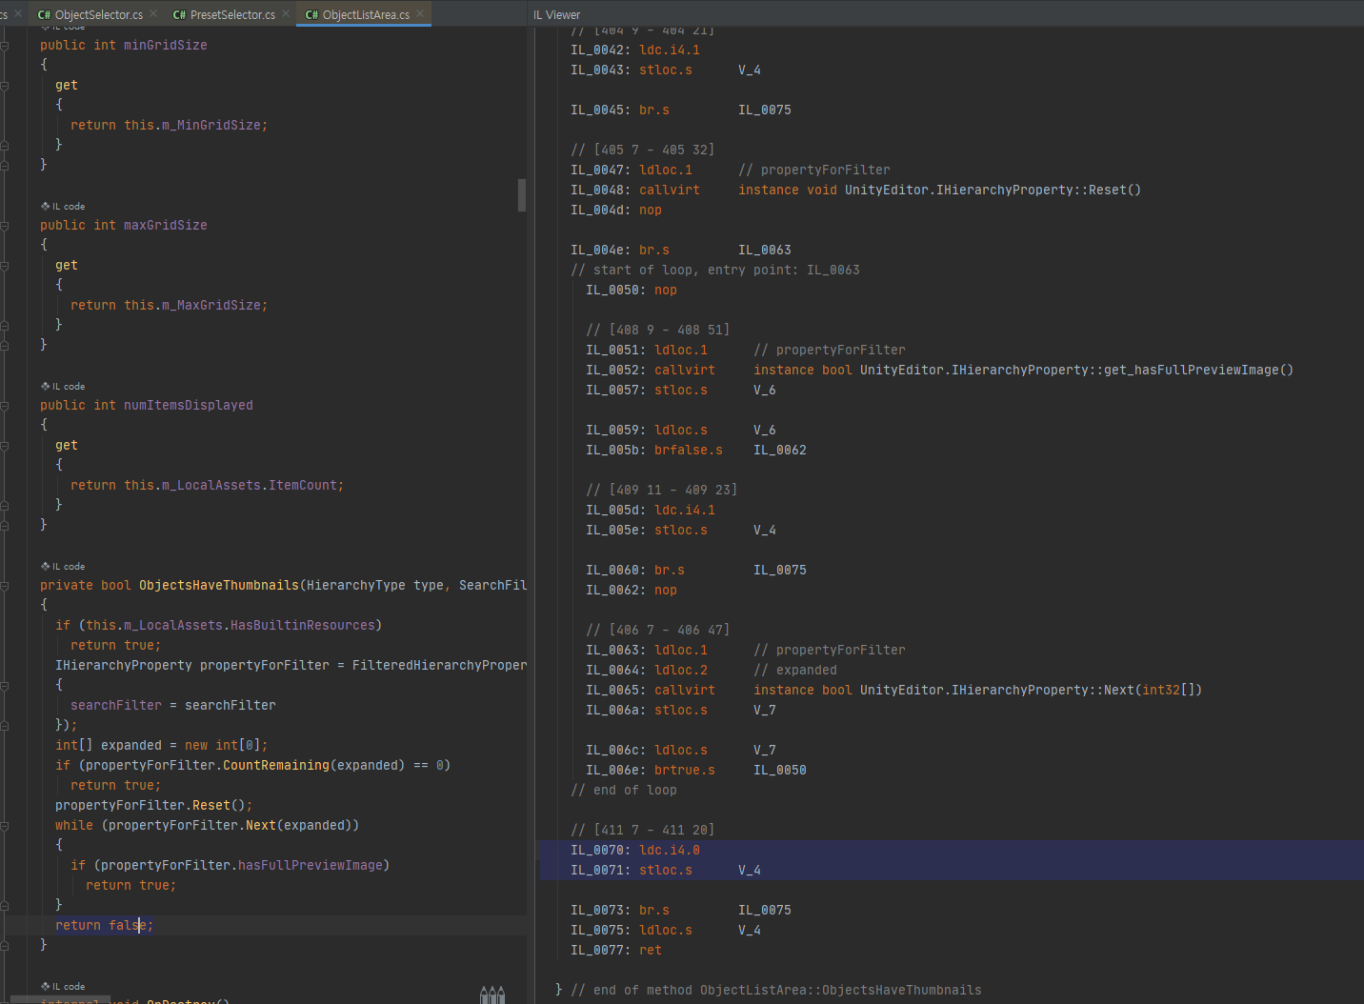The image size is (1364, 1004).
Task: Collapse the maxGridSize property fold marker
Action: coord(5,225)
